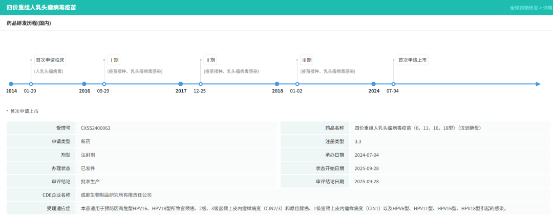Select the 01-02 hollow timeline marker
The height and width of the screenshot is (221, 553).
click(297, 84)
